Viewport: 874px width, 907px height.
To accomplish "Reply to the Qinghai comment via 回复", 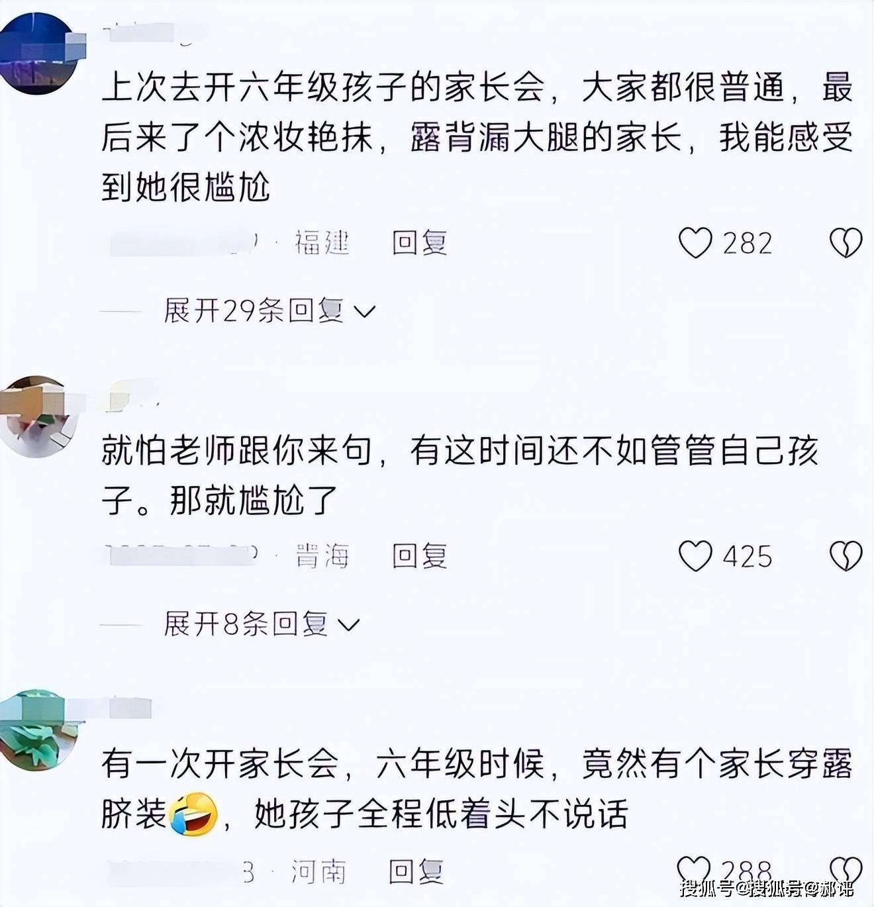I will coord(420,556).
